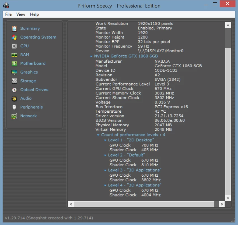Go to Operating System section
Viewport: 238px width, 225px height.
38,37
